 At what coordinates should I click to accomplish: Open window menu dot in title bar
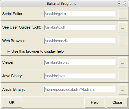pos(4,4)
